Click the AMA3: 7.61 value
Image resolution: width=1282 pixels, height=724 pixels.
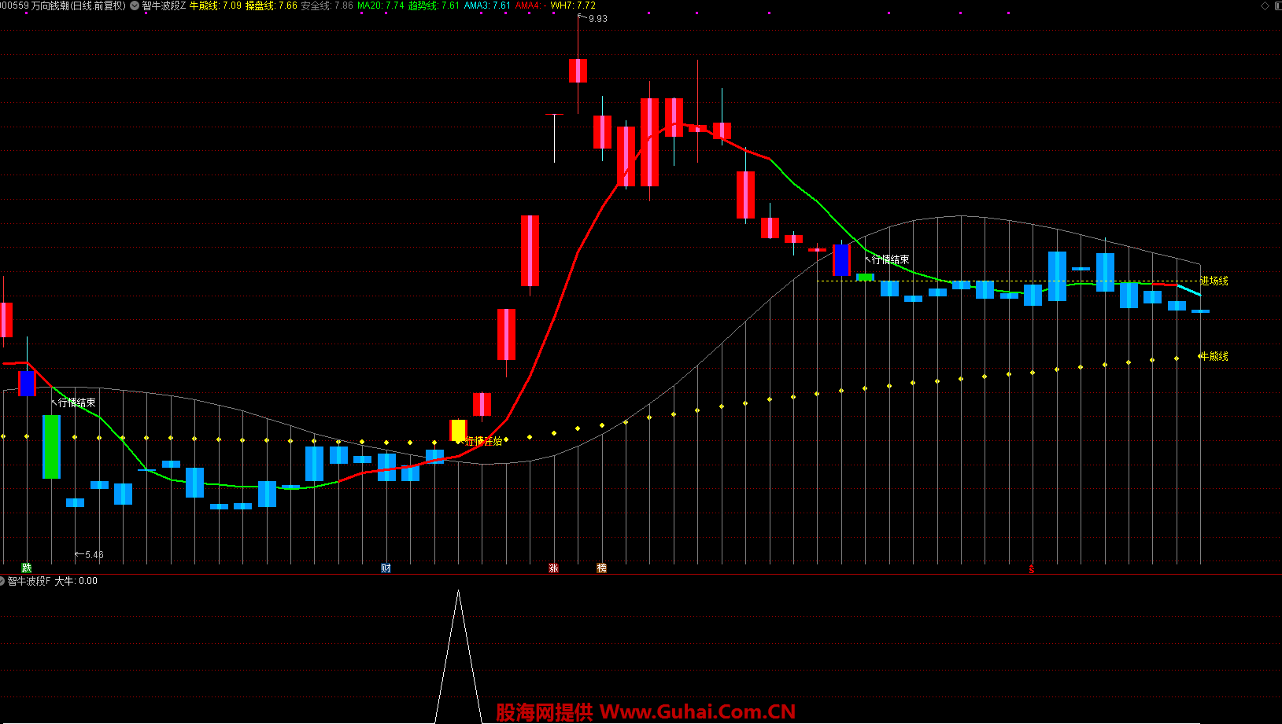[487, 6]
